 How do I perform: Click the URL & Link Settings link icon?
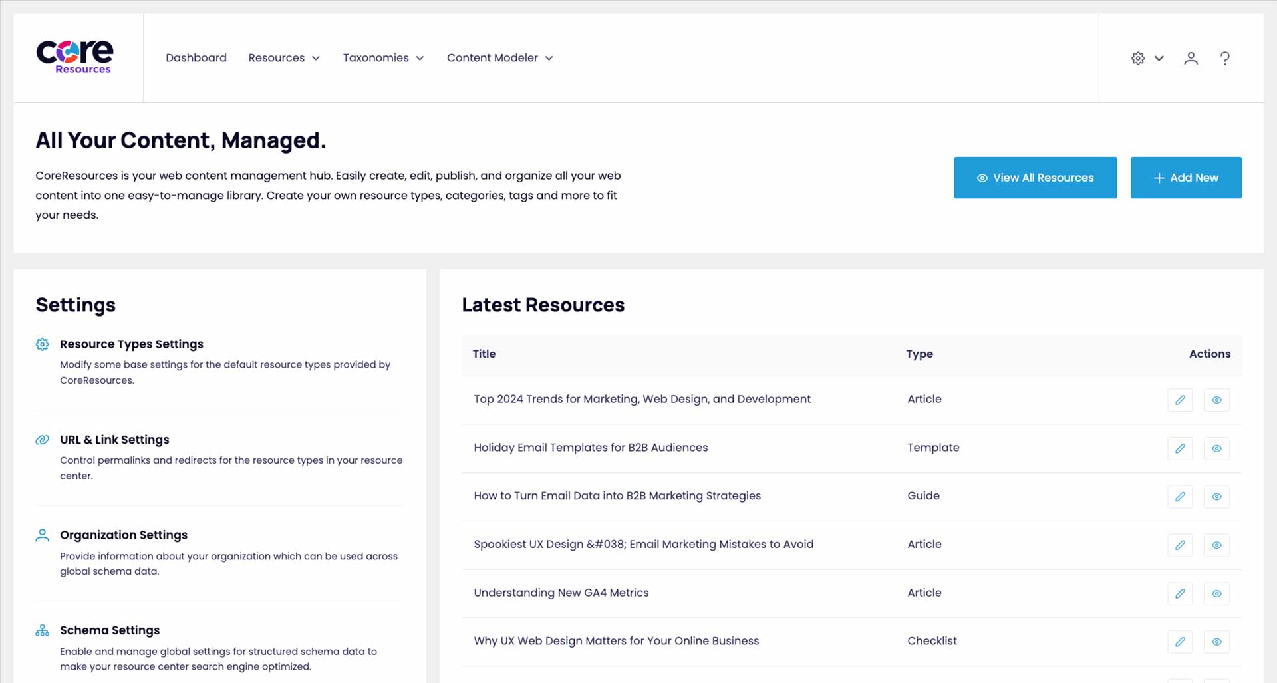[x=42, y=440]
